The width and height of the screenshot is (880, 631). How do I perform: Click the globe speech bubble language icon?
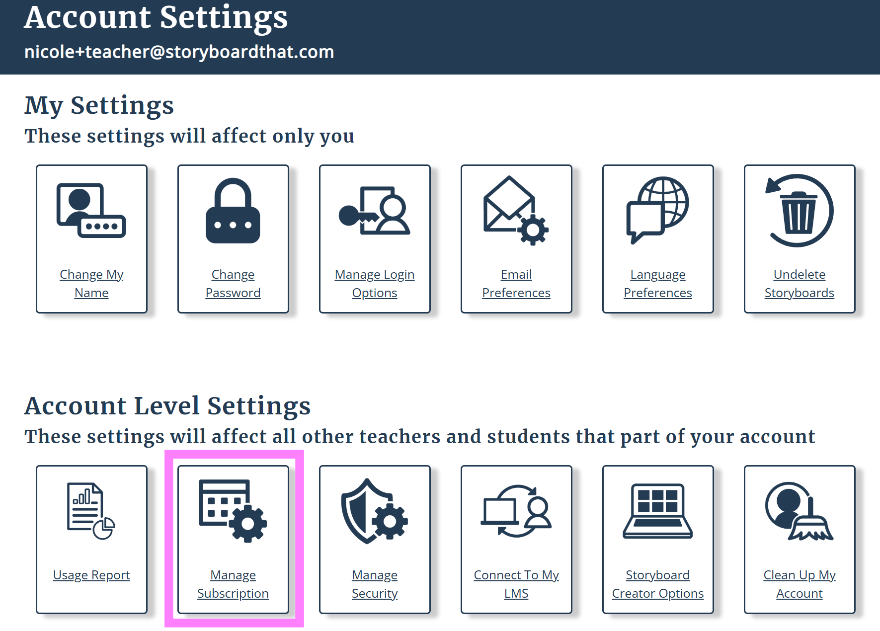point(657,211)
